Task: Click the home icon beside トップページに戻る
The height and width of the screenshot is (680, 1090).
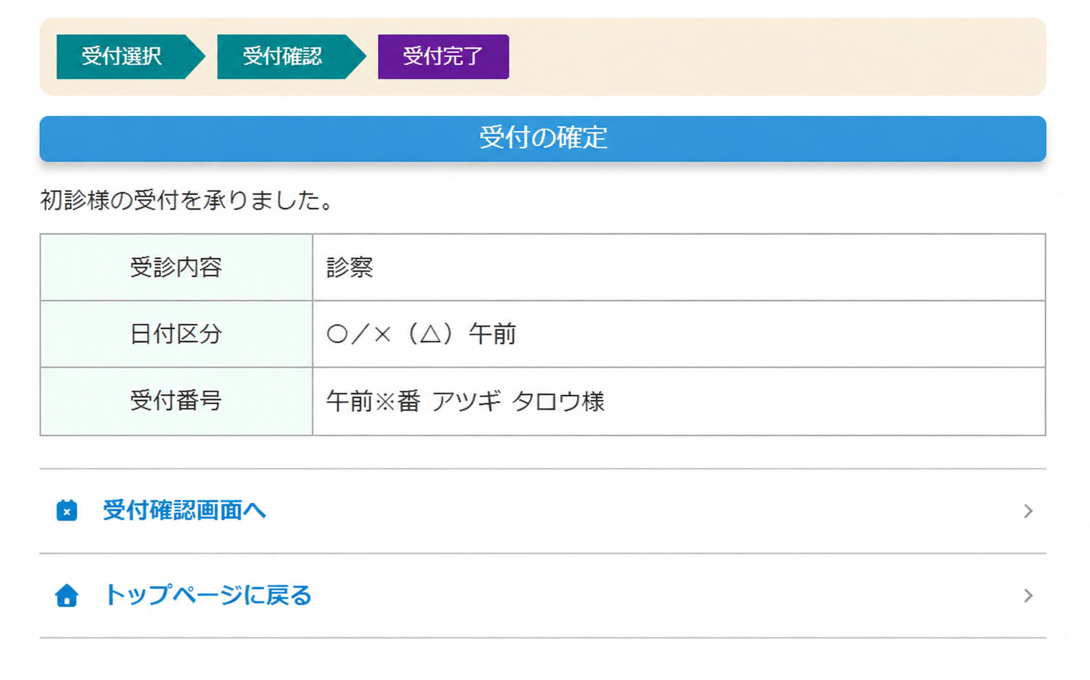Action: tap(67, 595)
